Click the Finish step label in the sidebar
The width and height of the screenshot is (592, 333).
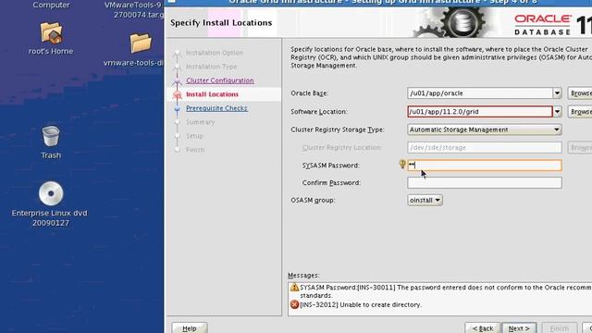coord(195,150)
